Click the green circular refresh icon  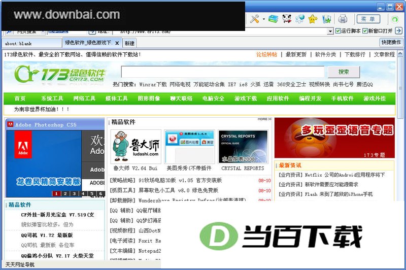pos(395,19)
